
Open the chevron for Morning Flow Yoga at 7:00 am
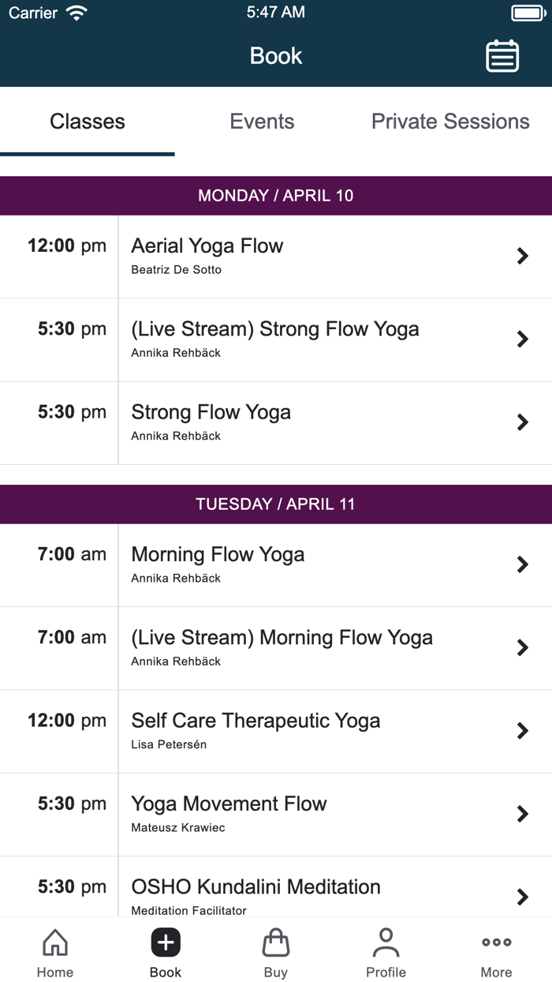522,564
